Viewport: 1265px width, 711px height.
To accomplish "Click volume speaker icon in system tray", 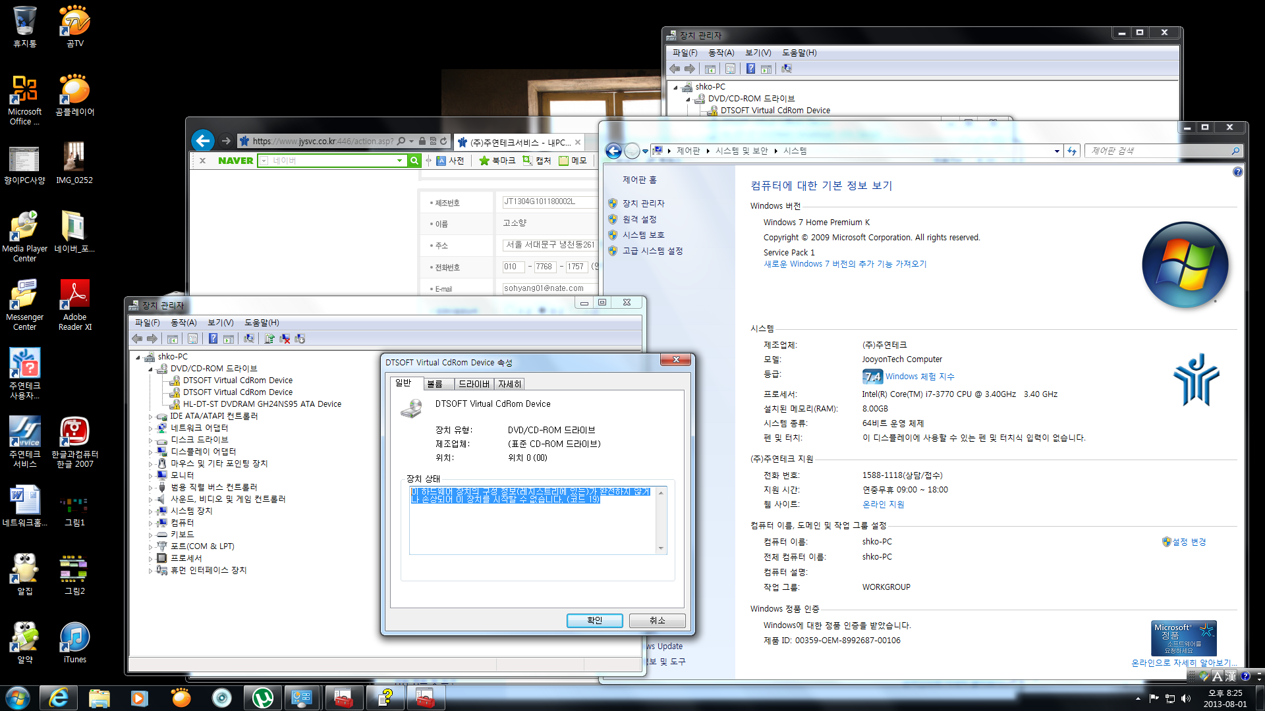I will (1186, 698).
